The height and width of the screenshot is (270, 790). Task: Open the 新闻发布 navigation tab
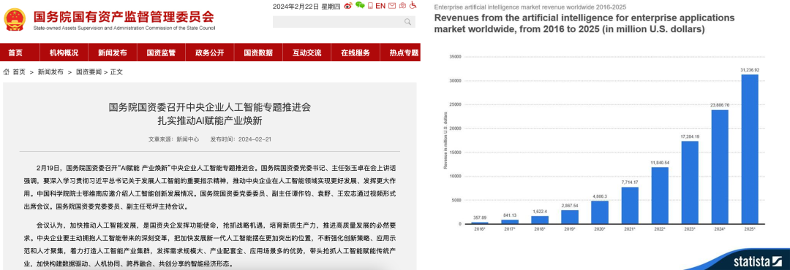[x=113, y=53]
